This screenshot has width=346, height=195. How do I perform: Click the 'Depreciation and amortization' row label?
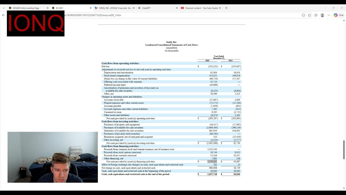point(118,73)
